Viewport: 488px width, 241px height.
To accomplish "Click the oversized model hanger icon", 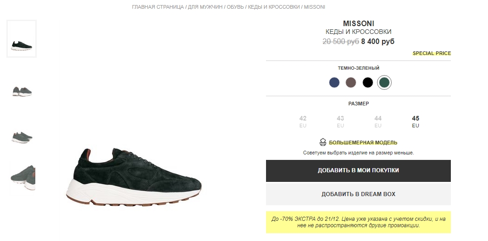I will [323, 142].
